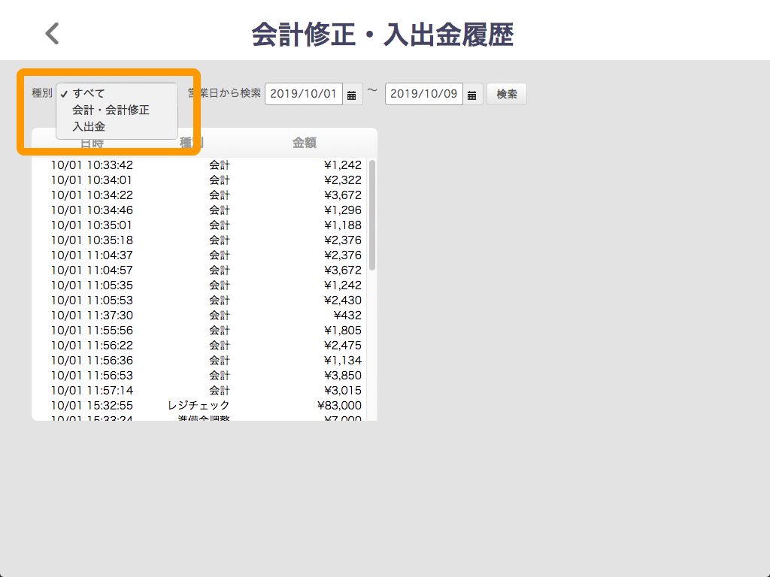
Task: Select row 10/01 10:34:46
Action: click(199, 210)
